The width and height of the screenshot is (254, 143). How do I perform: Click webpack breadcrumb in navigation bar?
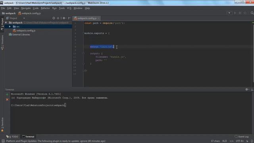pos(9,13)
